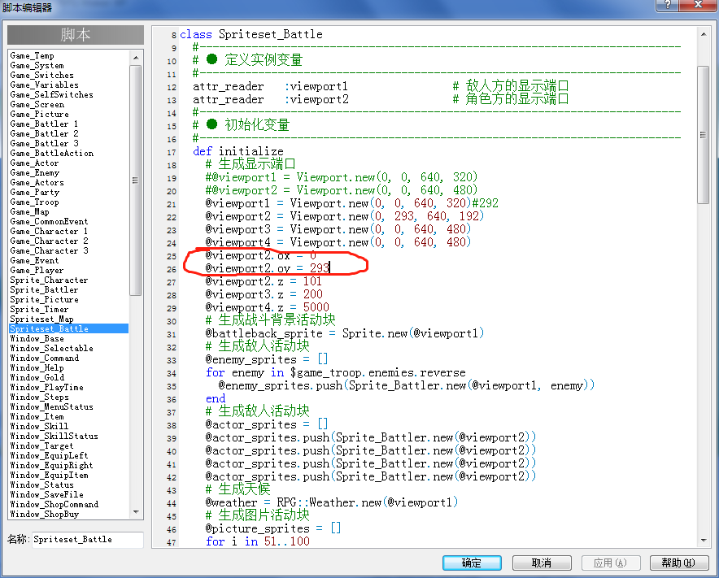The height and width of the screenshot is (578, 719).
Task: Cancel the dialog with 取消
Action: [x=542, y=563]
